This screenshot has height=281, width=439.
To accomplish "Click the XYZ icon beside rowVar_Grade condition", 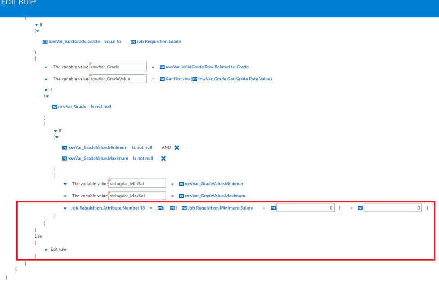I will point(54,106).
